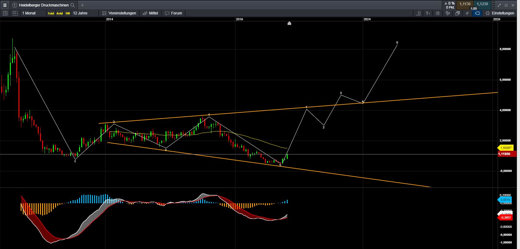Viewport: 520px width, 249px height.
Task: Toggle the crosshair cursor tool
Action: (x=467, y=13)
